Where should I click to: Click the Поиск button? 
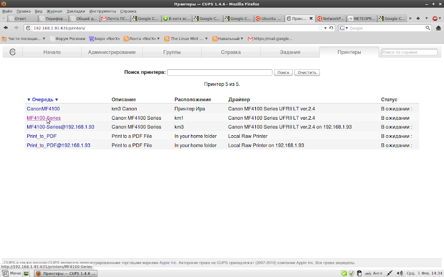tap(283, 73)
